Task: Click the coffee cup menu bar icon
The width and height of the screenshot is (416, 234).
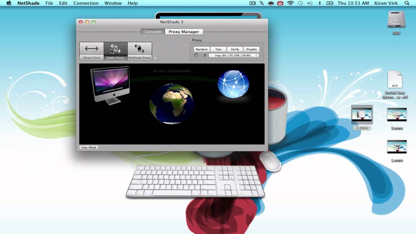Action: [271, 3]
